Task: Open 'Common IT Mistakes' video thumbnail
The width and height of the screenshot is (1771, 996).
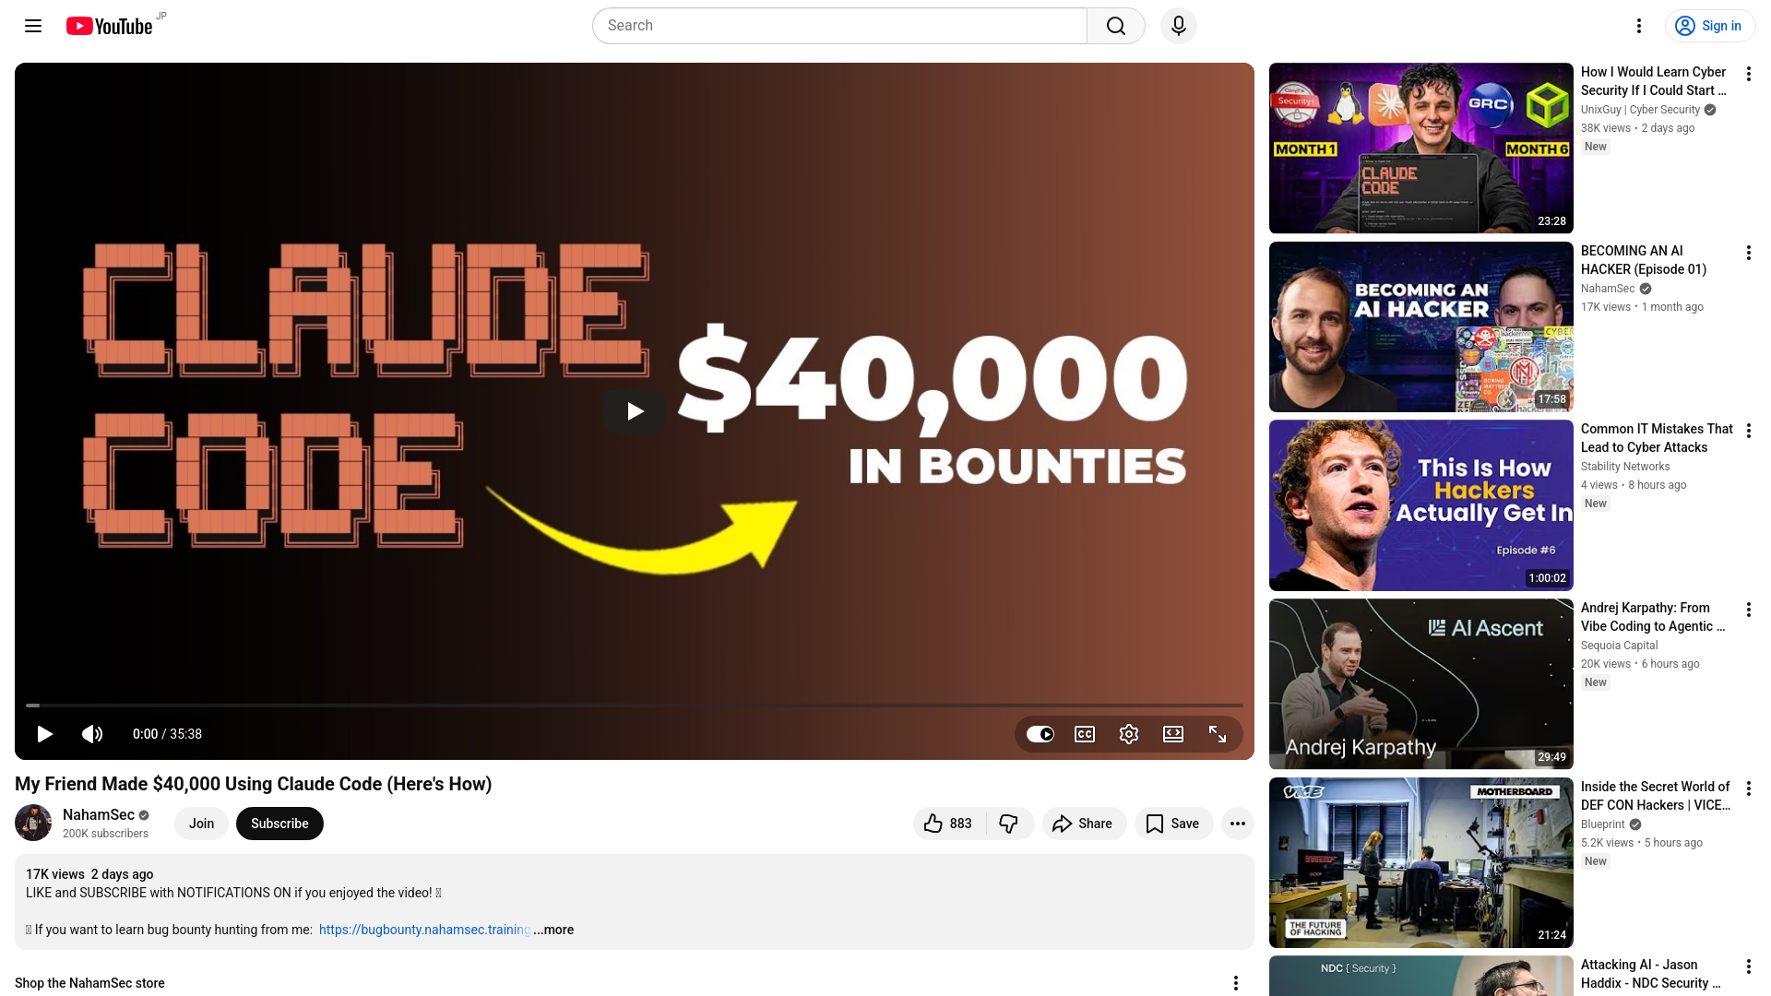Action: pos(1421,505)
